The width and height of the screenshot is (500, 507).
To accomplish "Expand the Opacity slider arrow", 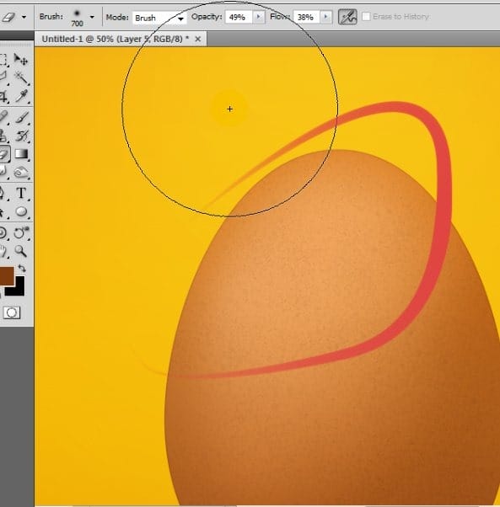I will (x=259, y=17).
